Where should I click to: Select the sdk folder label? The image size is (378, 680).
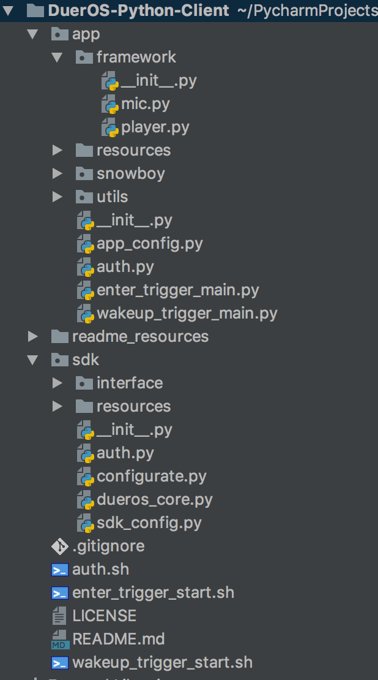point(86,360)
